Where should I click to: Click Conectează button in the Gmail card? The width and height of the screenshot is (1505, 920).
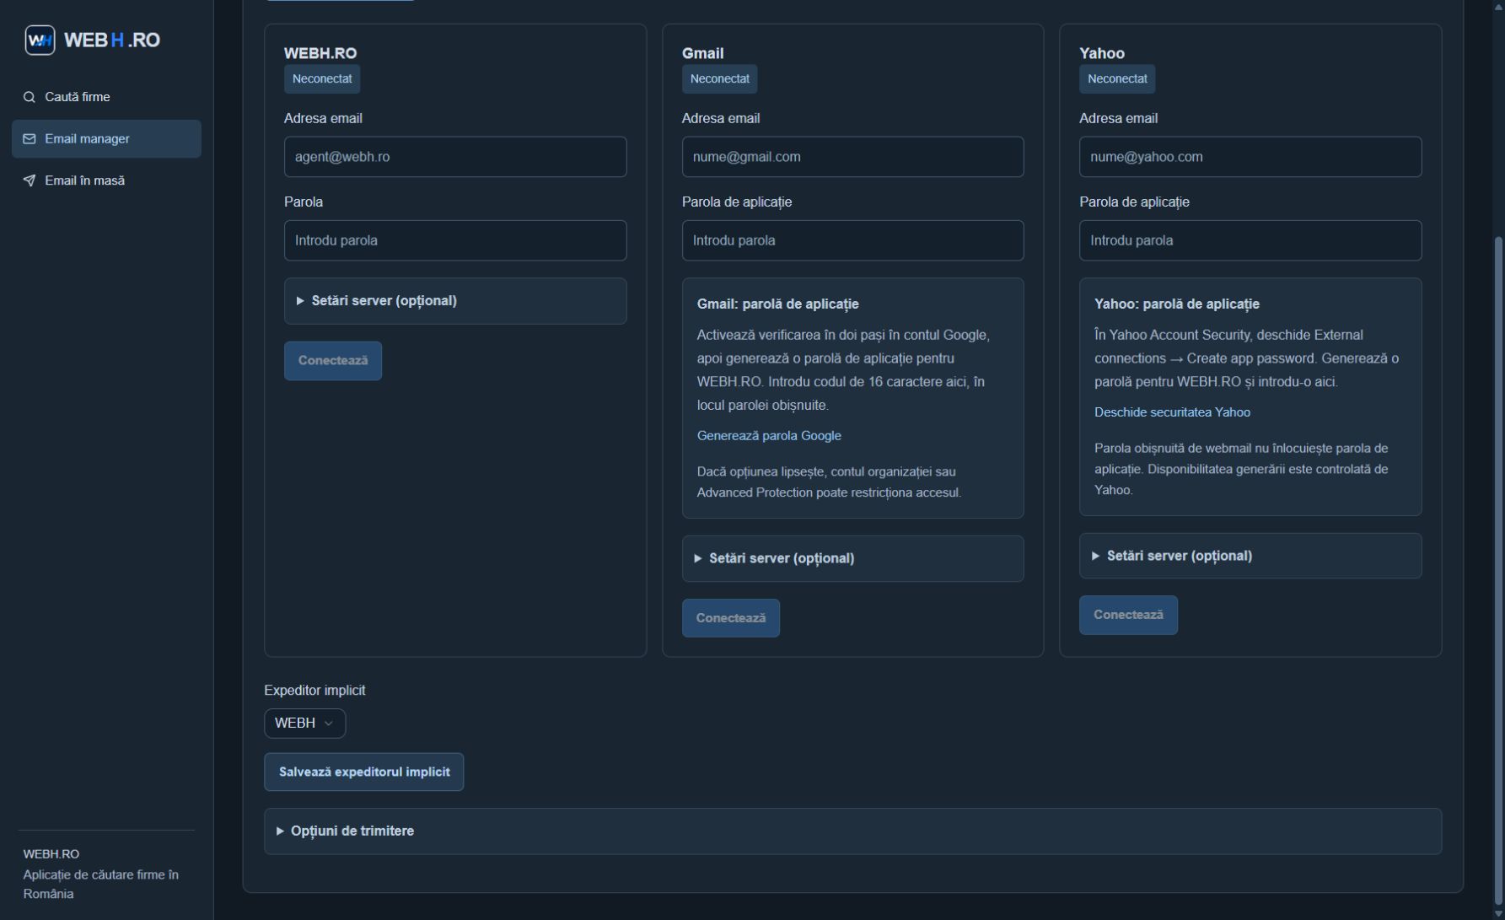(731, 618)
